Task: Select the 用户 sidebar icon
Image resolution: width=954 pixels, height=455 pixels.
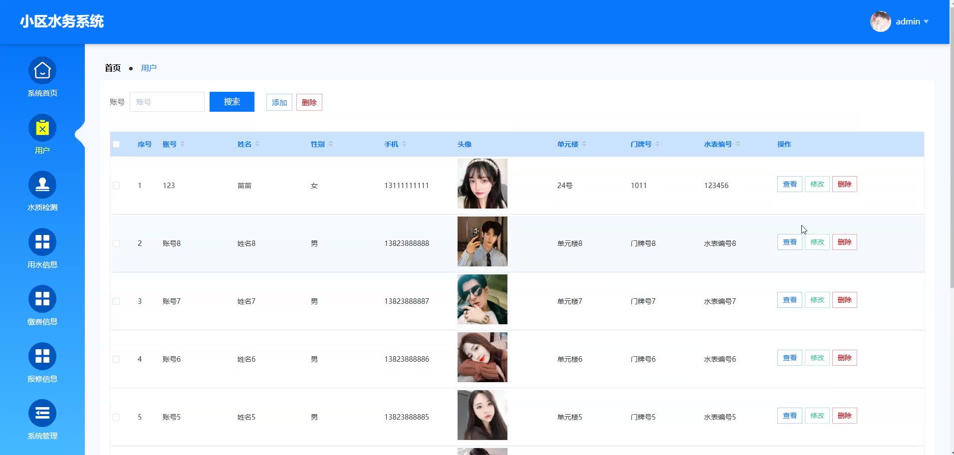Action: point(42,128)
